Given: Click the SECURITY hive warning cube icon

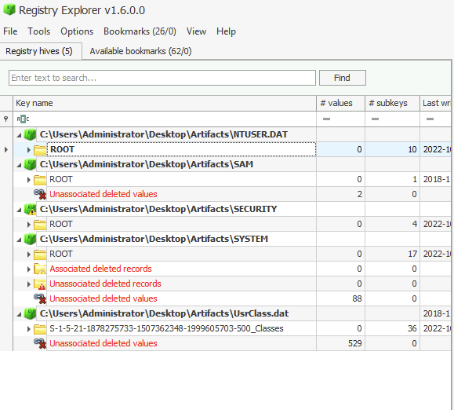Looking at the screenshot, I should 30,209.
